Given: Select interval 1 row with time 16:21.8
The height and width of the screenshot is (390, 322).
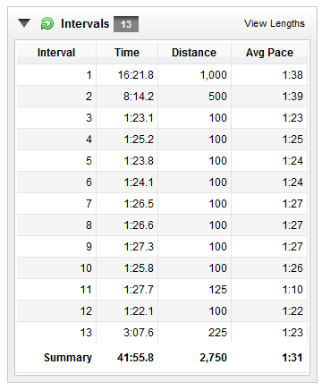Looking at the screenshot, I should pos(162,75).
